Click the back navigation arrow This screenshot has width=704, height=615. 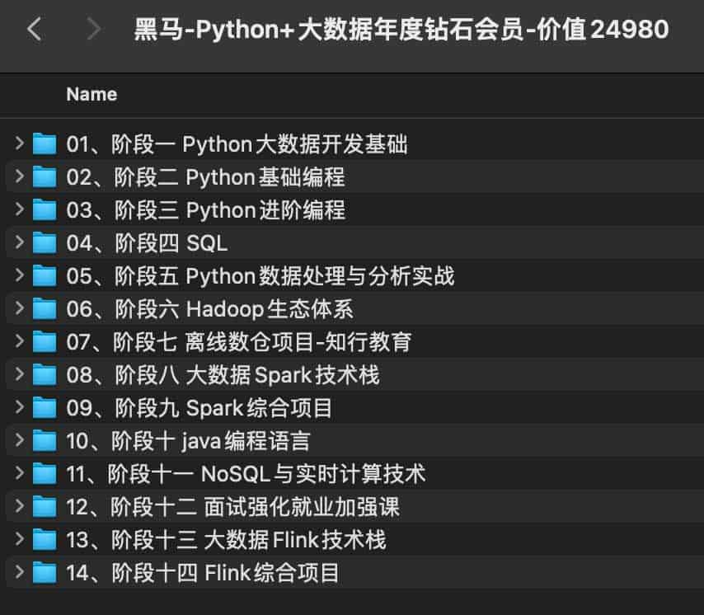[33, 29]
